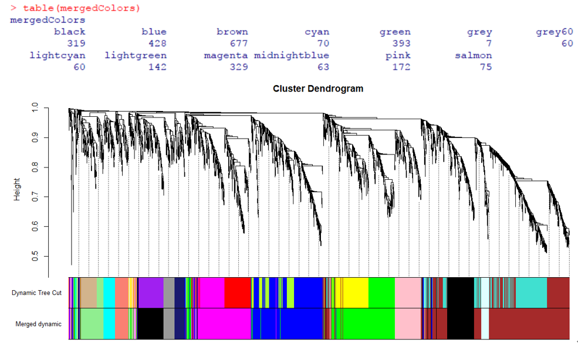Select the pink block in Merged dynamic row
This screenshot has height=343, width=578.
tap(408, 324)
